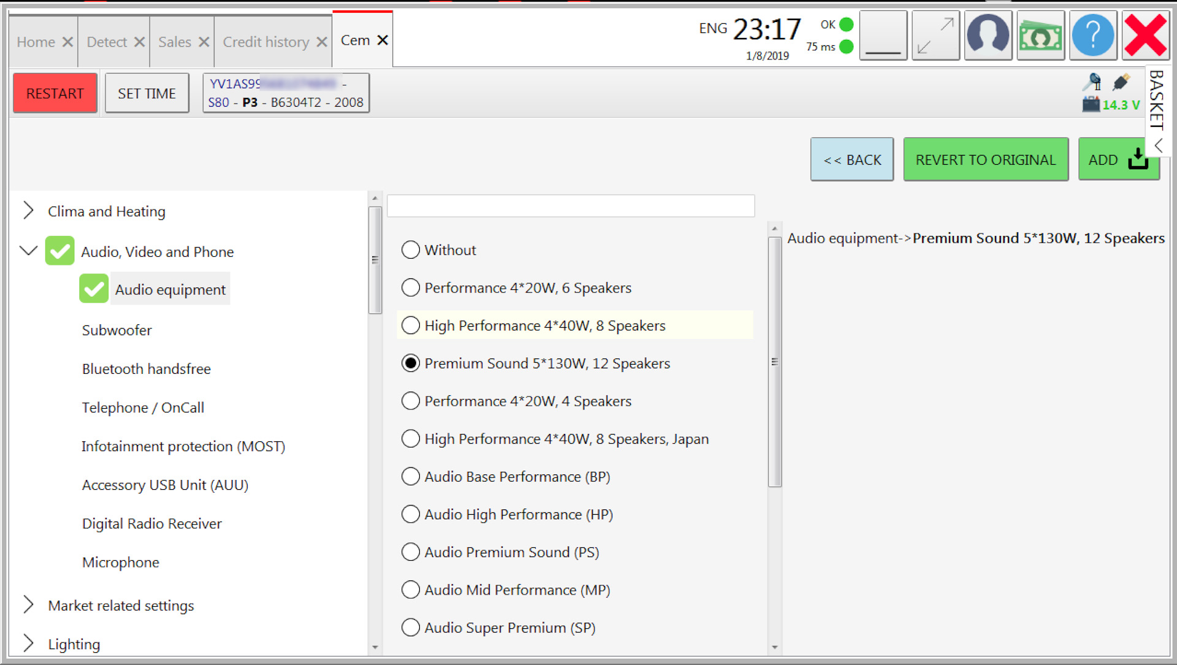Select High Performance 4*40W, 8 Speakers
The width and height of the screenshot is (1177, 665).
point(411,325)
